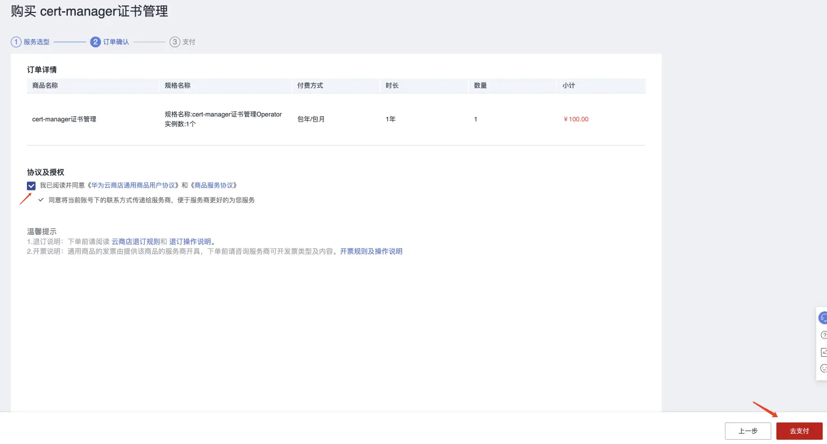The height and width of the screenshot is (444, 827).
Task: Click step 2 circle icon 订单确认
Action: [x=95, y=42]
